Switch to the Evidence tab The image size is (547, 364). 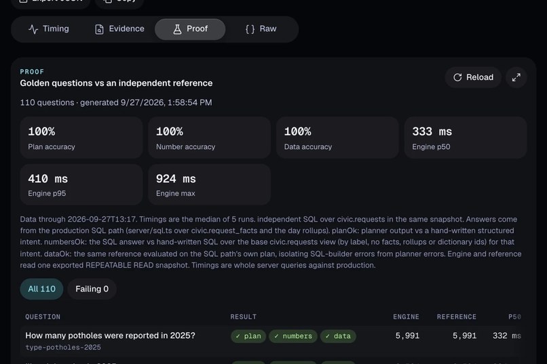119,29
